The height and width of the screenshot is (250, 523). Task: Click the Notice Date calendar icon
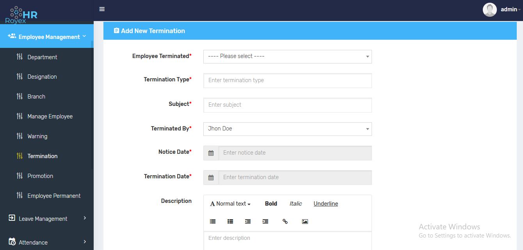pos(211,153)
